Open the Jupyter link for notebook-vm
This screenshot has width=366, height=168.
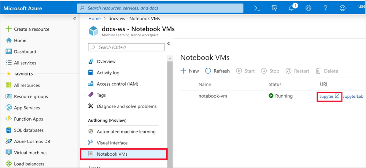pos(329,96)
